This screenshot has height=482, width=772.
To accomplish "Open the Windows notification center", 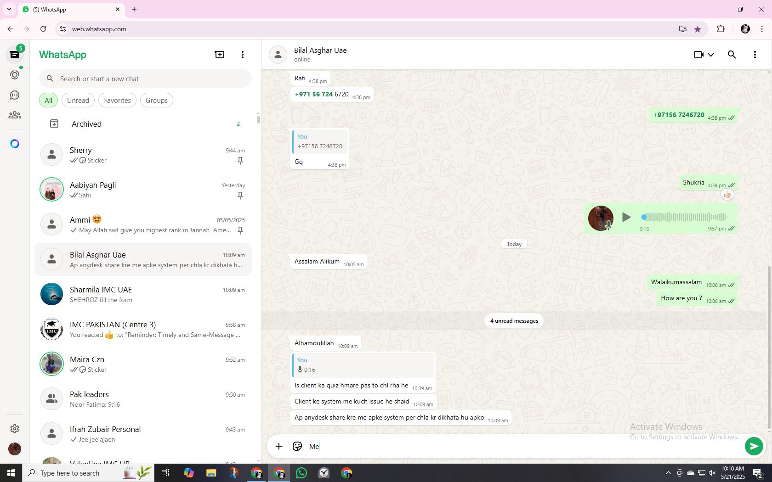I will tap(758, 473).
